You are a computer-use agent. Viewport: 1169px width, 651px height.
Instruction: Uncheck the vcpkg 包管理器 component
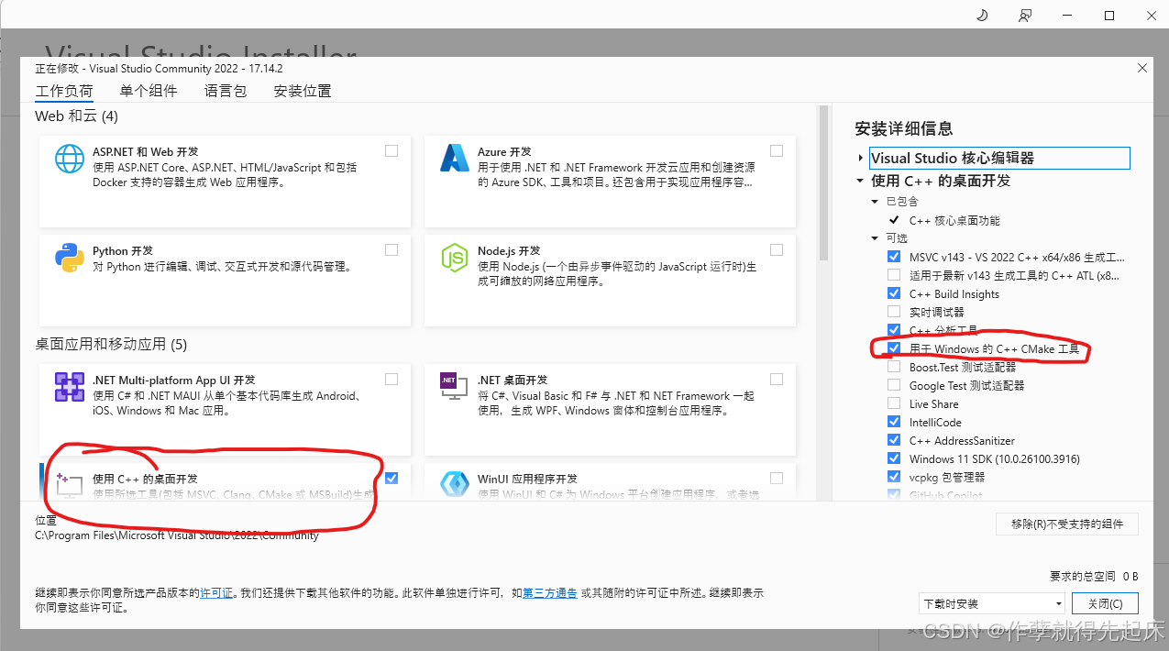(894, 477)
